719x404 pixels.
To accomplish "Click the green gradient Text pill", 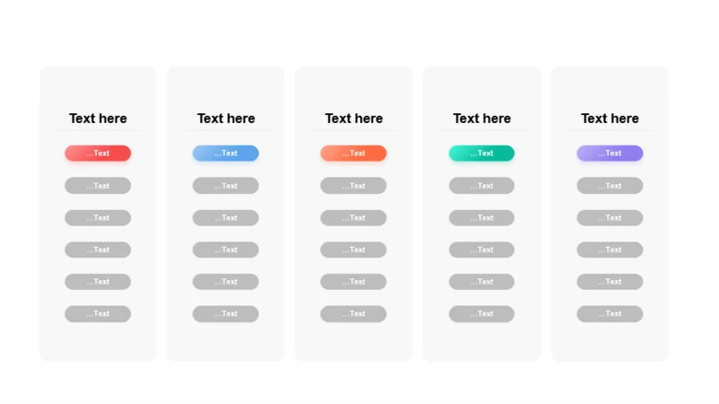I will [x=482, y=153].
